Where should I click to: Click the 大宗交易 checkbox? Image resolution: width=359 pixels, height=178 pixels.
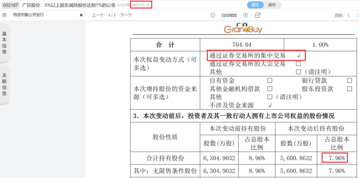tap(298, 64)
